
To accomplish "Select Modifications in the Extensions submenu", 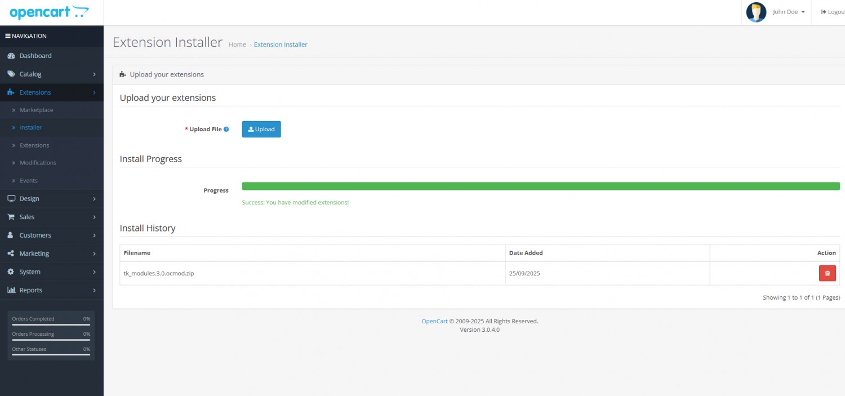I will 38,163.
